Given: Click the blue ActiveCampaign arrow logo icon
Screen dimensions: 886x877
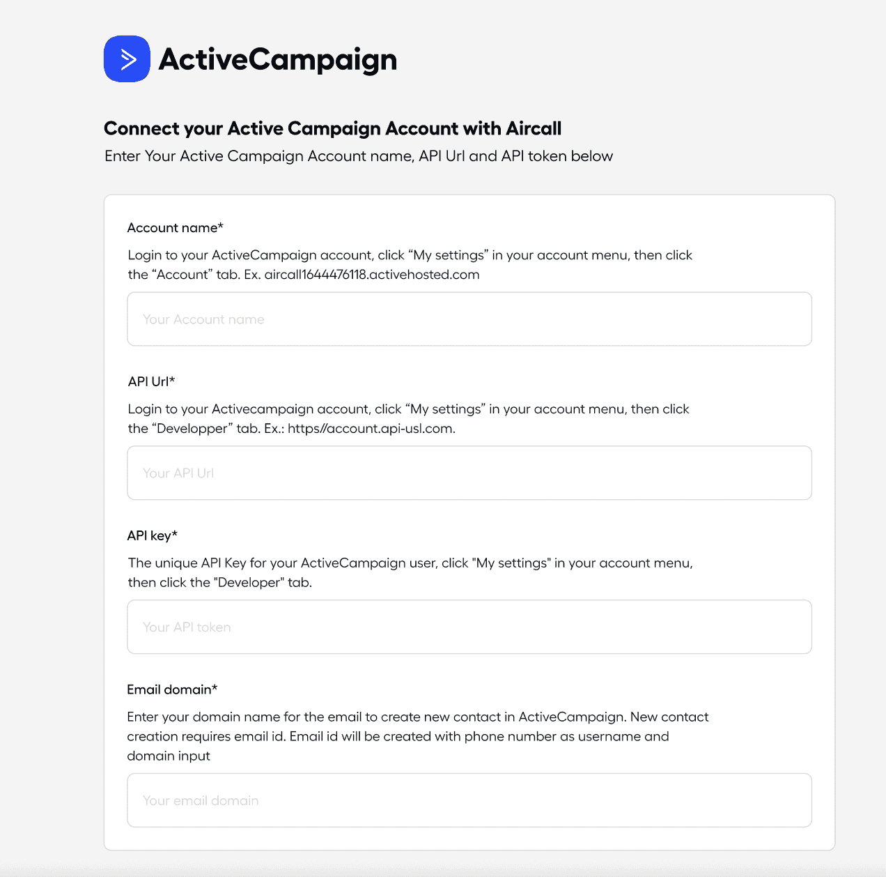Looking at the screenshot, I should (x=127, y=59).
